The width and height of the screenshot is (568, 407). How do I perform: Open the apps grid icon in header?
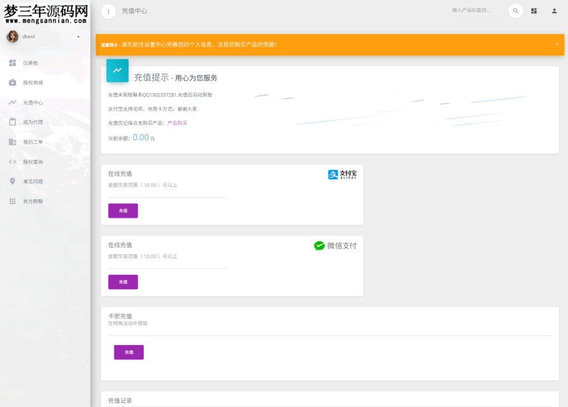pos(534,11)
